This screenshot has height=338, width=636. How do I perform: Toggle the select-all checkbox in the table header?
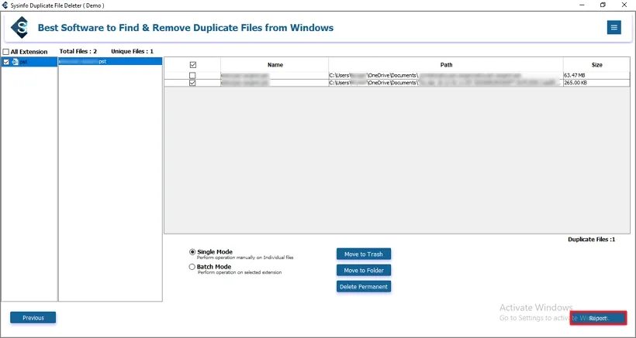(192, 65)
